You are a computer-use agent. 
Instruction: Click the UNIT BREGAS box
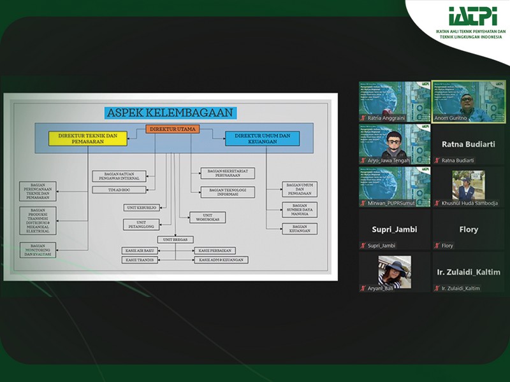click(x=175, y=240)
